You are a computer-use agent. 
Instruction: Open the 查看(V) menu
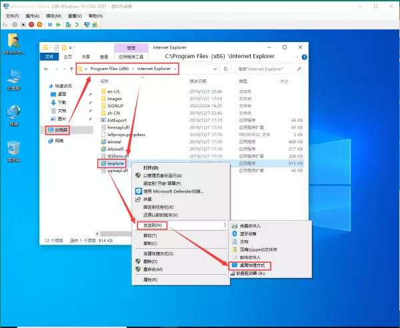(75, 16)
